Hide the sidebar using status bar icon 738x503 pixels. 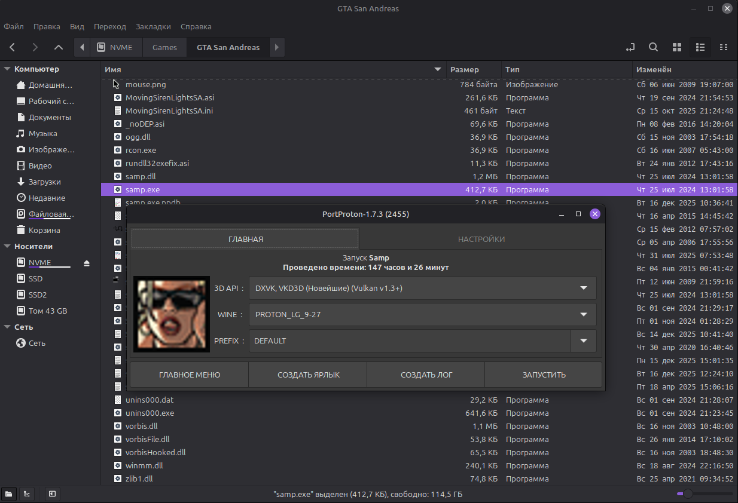coord(53,494)
